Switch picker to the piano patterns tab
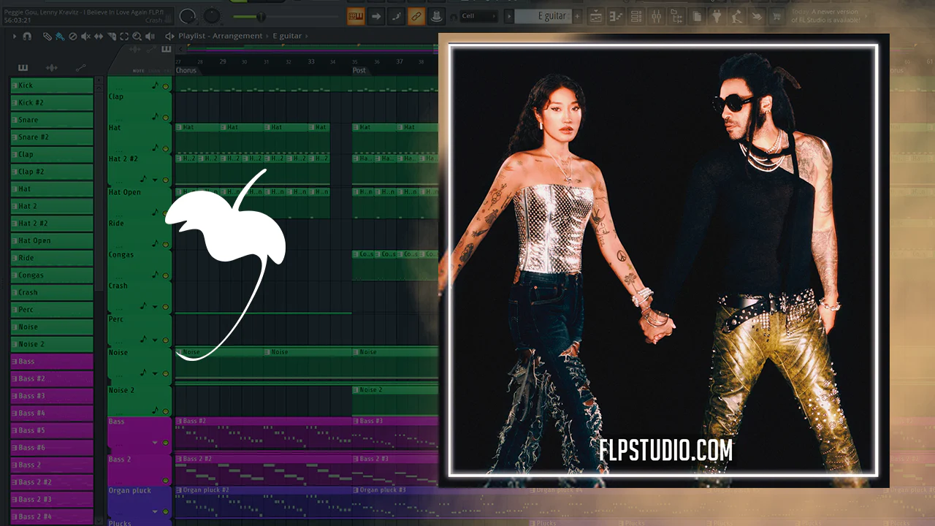Screen dimensions: 935x526 (x=23, y=68)
